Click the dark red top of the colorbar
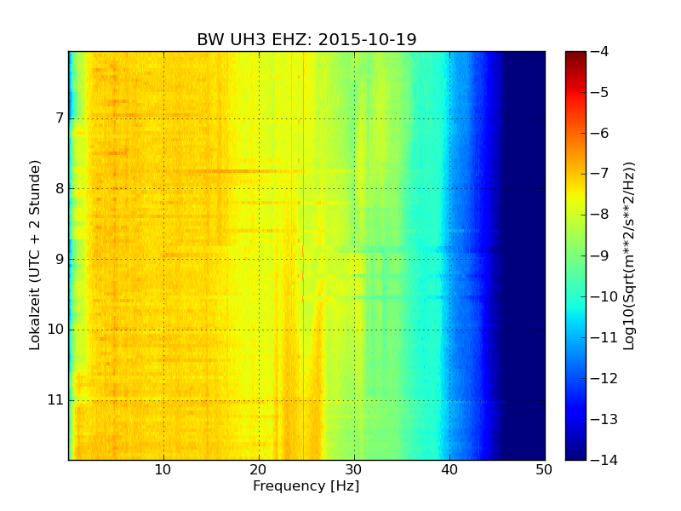The image size is (681, 511). [x=575, y=56]
